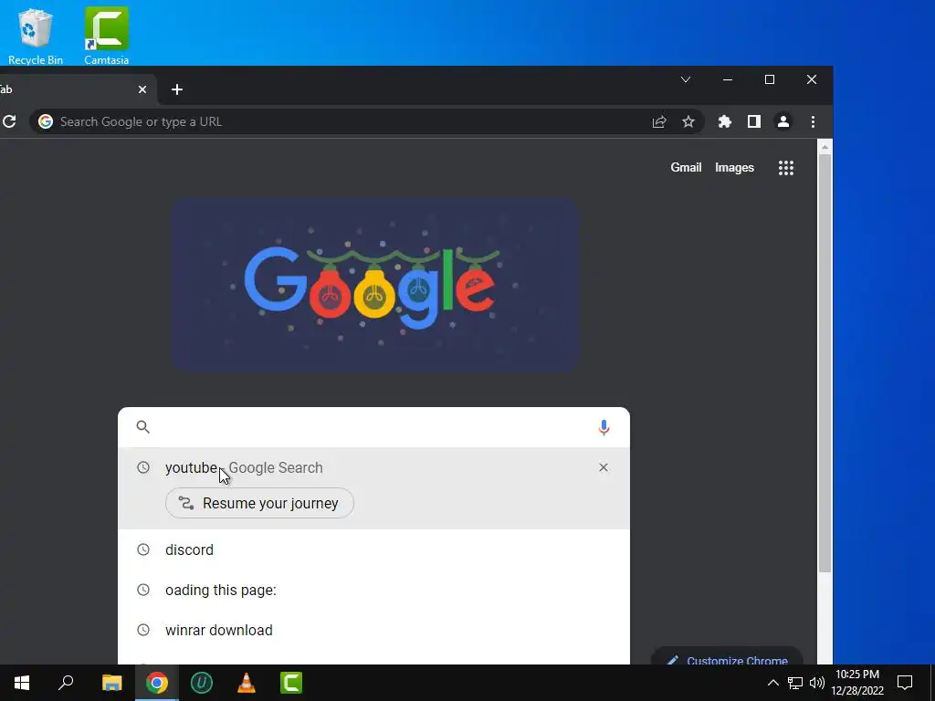This screenshot has height=701, width=935.
Task: Click clock icon beside discord
Action: pos(143,549)
